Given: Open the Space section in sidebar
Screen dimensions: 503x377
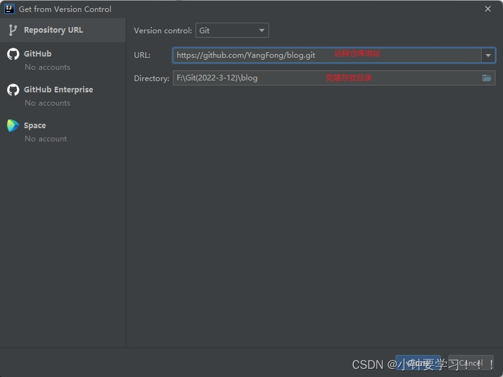Looking at the screenshot, I should coord(63,131).
